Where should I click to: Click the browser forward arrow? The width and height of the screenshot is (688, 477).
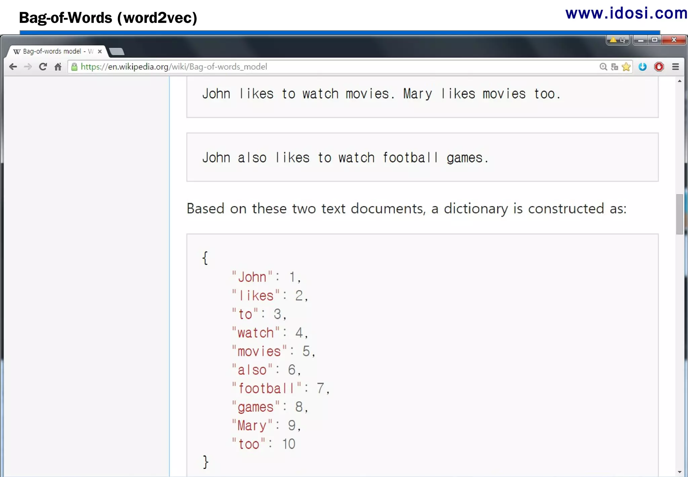click(28, 67)
